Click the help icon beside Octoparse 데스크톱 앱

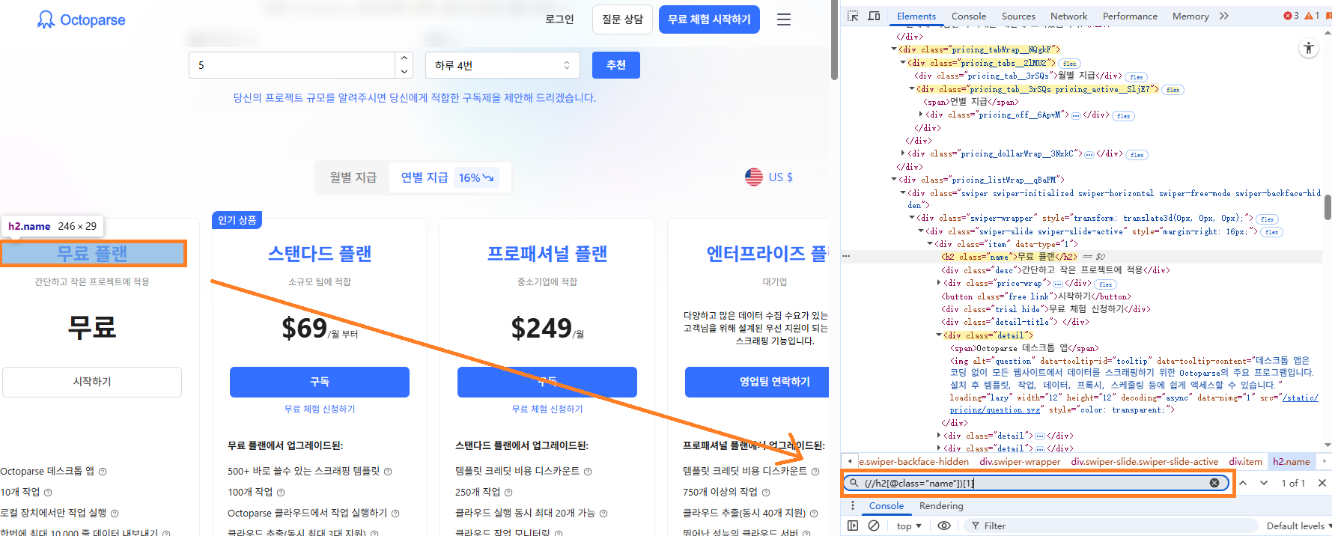point(103,472)
